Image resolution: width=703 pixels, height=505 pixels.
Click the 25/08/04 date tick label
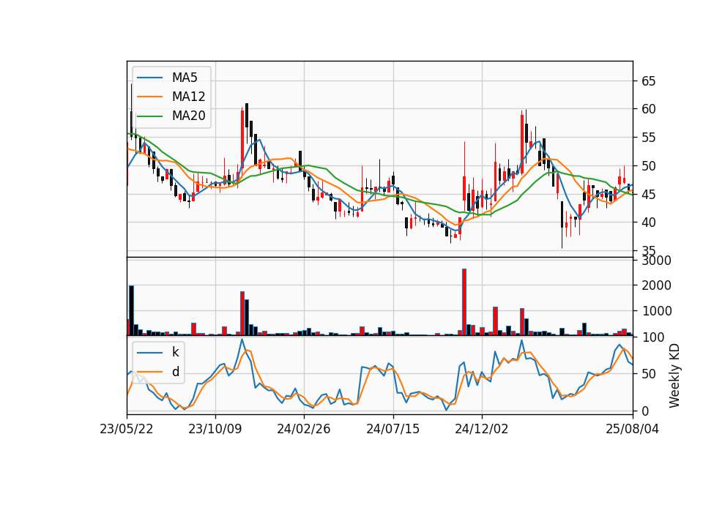632,430
